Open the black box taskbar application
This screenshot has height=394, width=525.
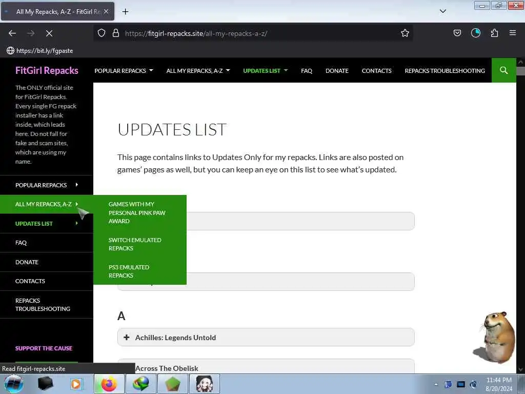[x=45, y=384]
